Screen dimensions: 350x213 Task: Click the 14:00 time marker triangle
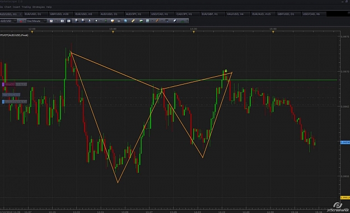(x=194, y=32)
